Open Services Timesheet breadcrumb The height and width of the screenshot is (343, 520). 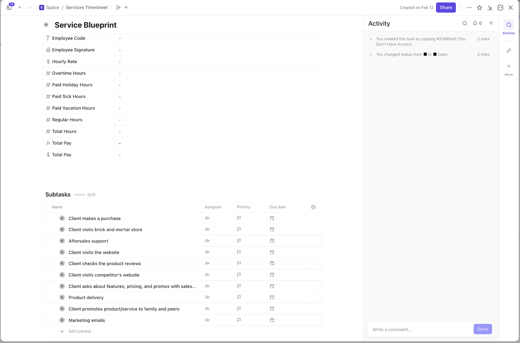86,7
